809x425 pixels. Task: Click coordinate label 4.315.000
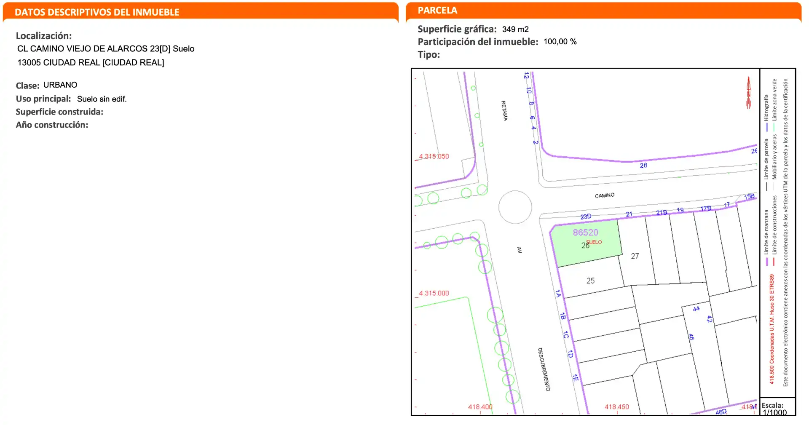click(434, 293)
